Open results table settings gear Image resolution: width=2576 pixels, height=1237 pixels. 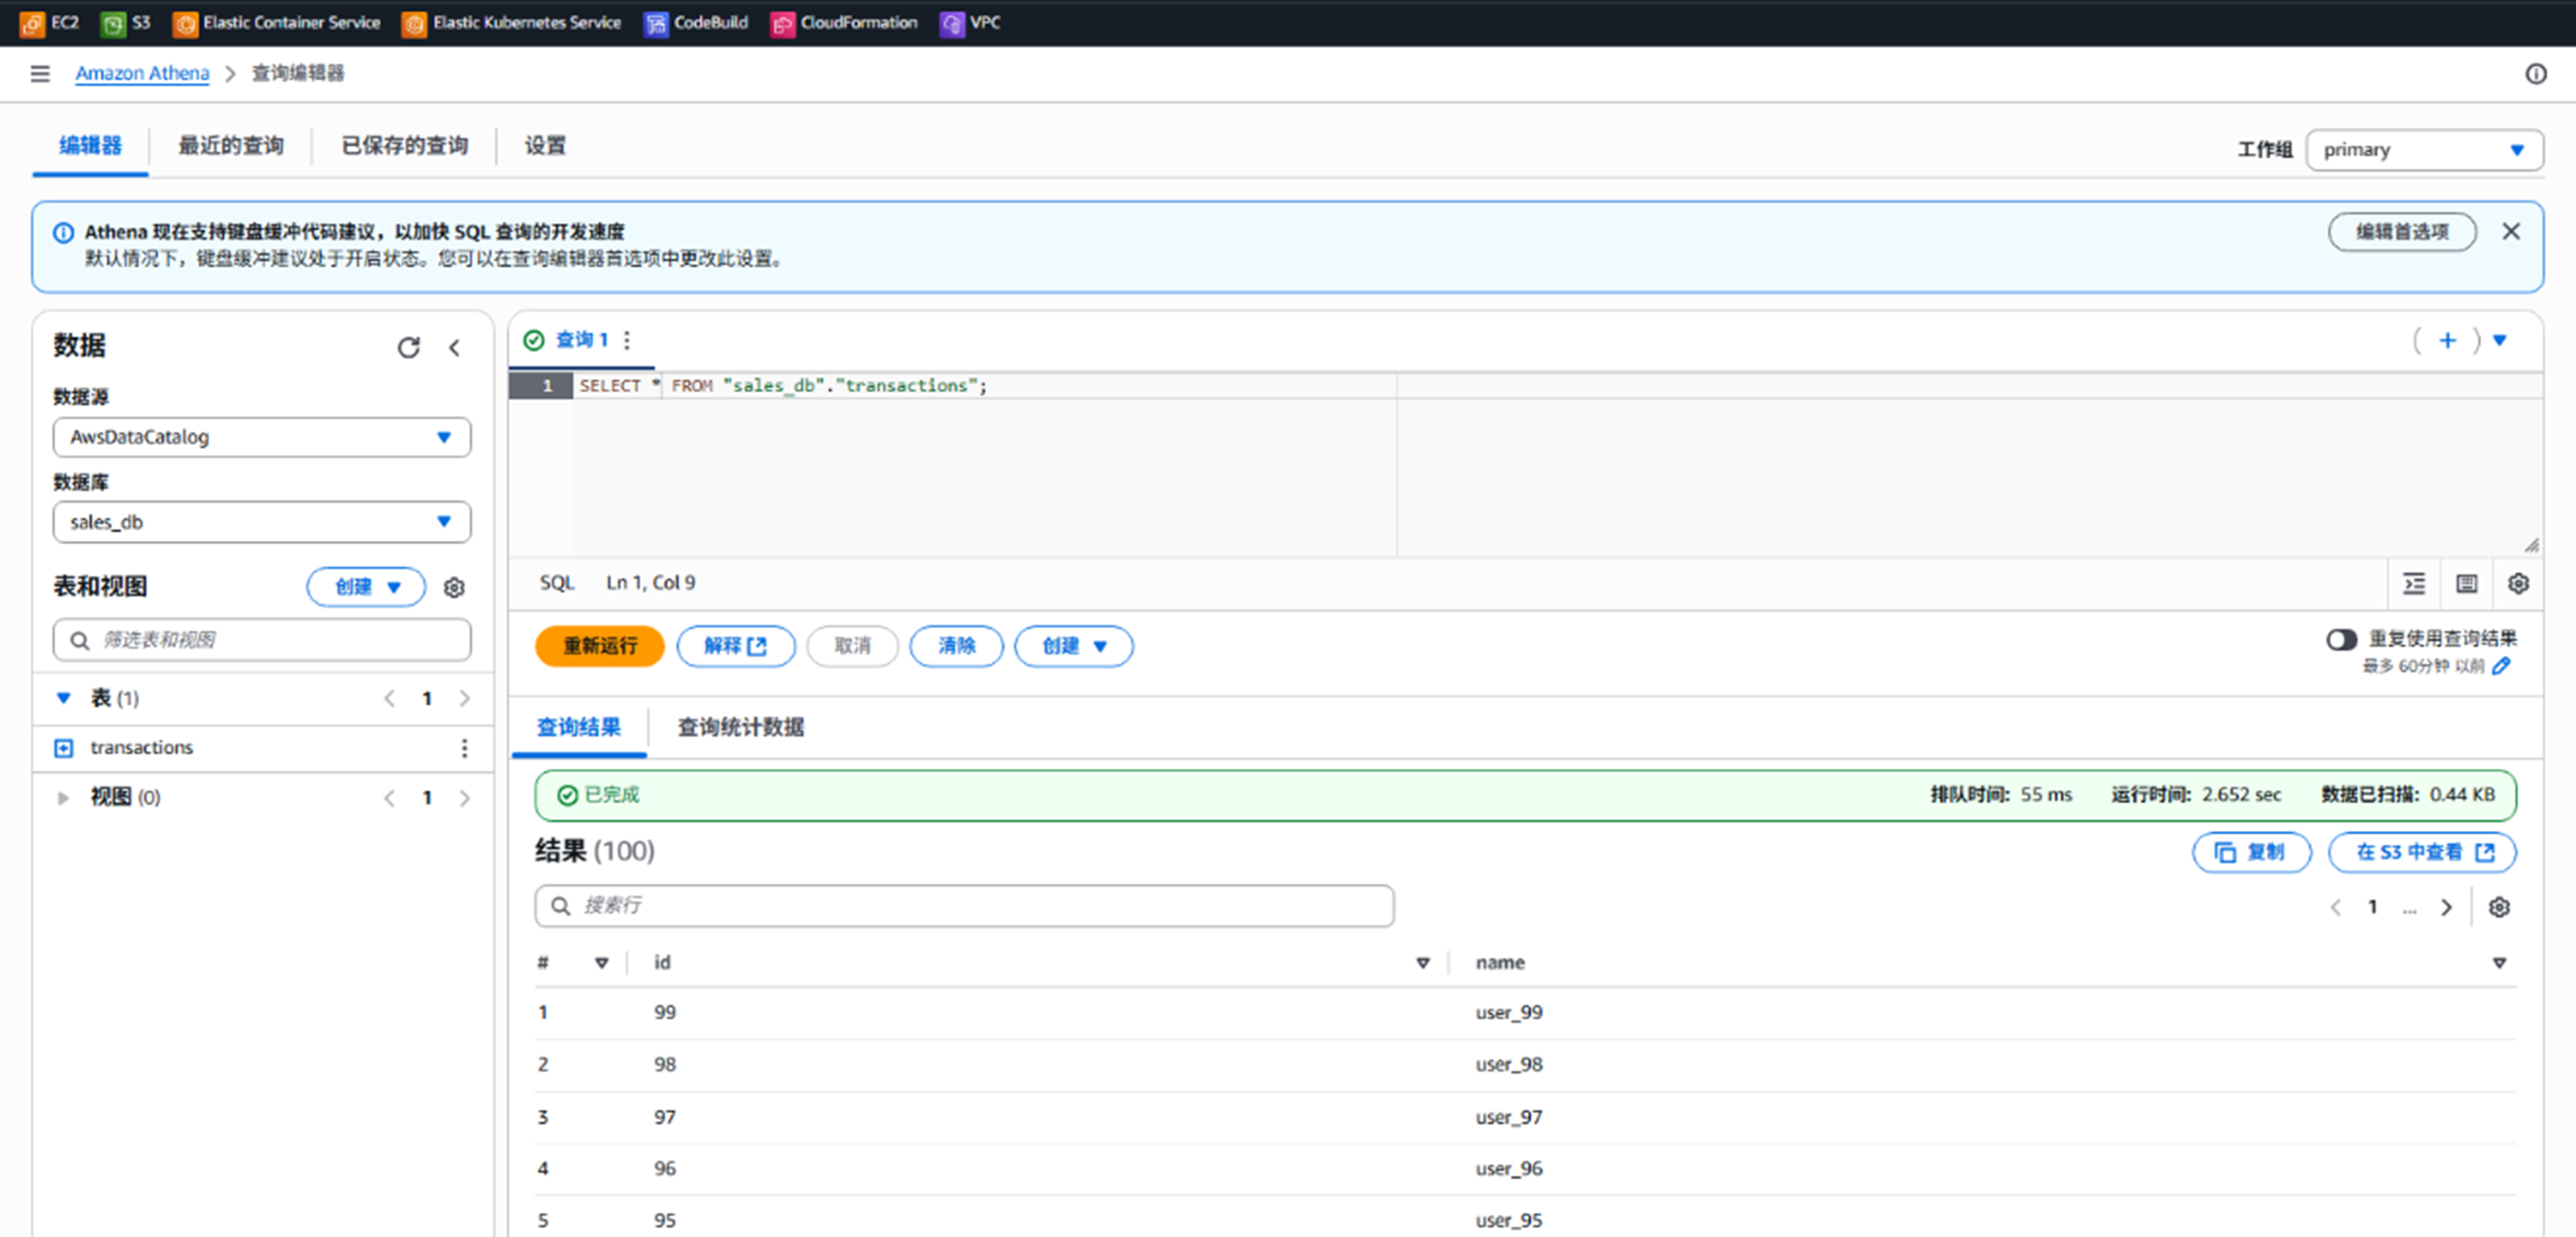pos(2499,906)
